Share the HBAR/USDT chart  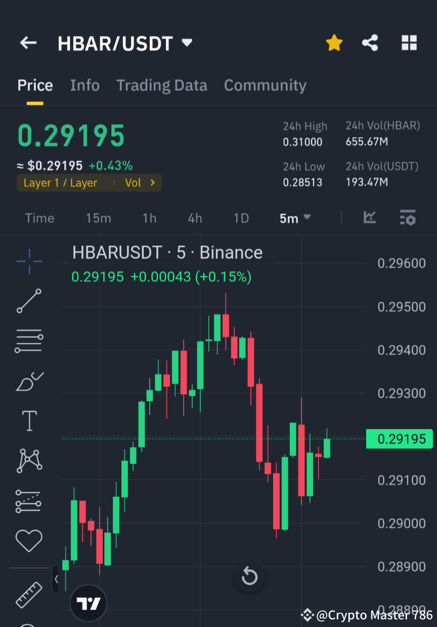370,43
